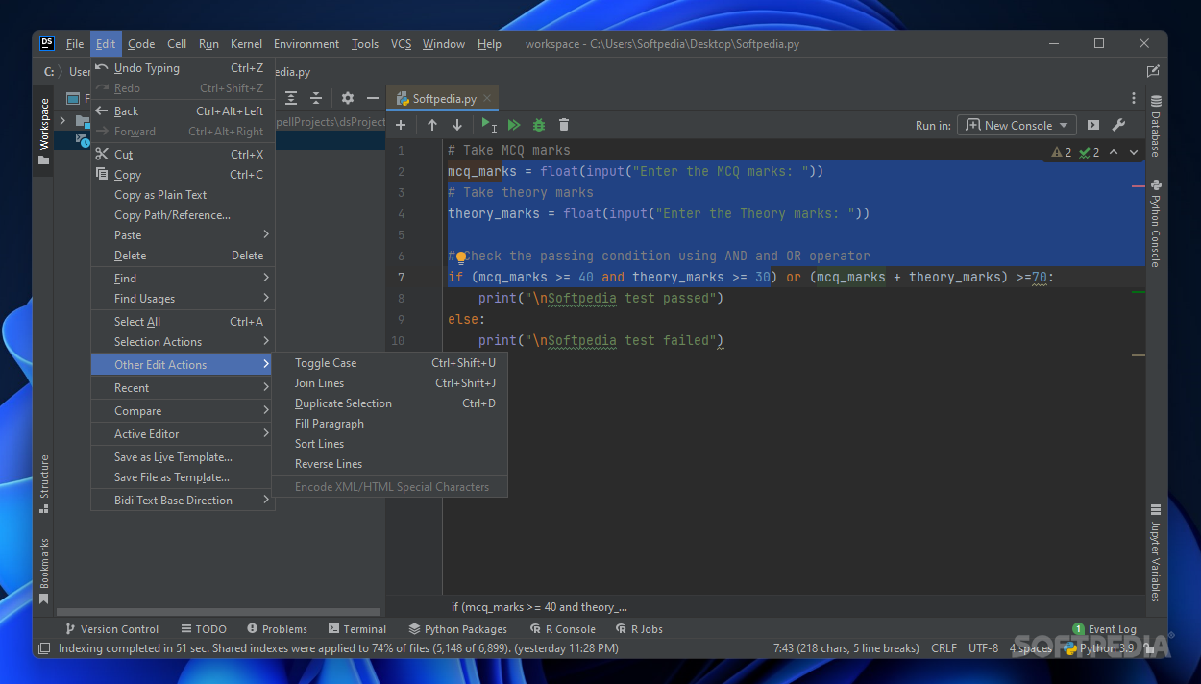Open the console icon beside New Console
The height and width of the screenshot is (684, 1201).
click(1093, 125)
